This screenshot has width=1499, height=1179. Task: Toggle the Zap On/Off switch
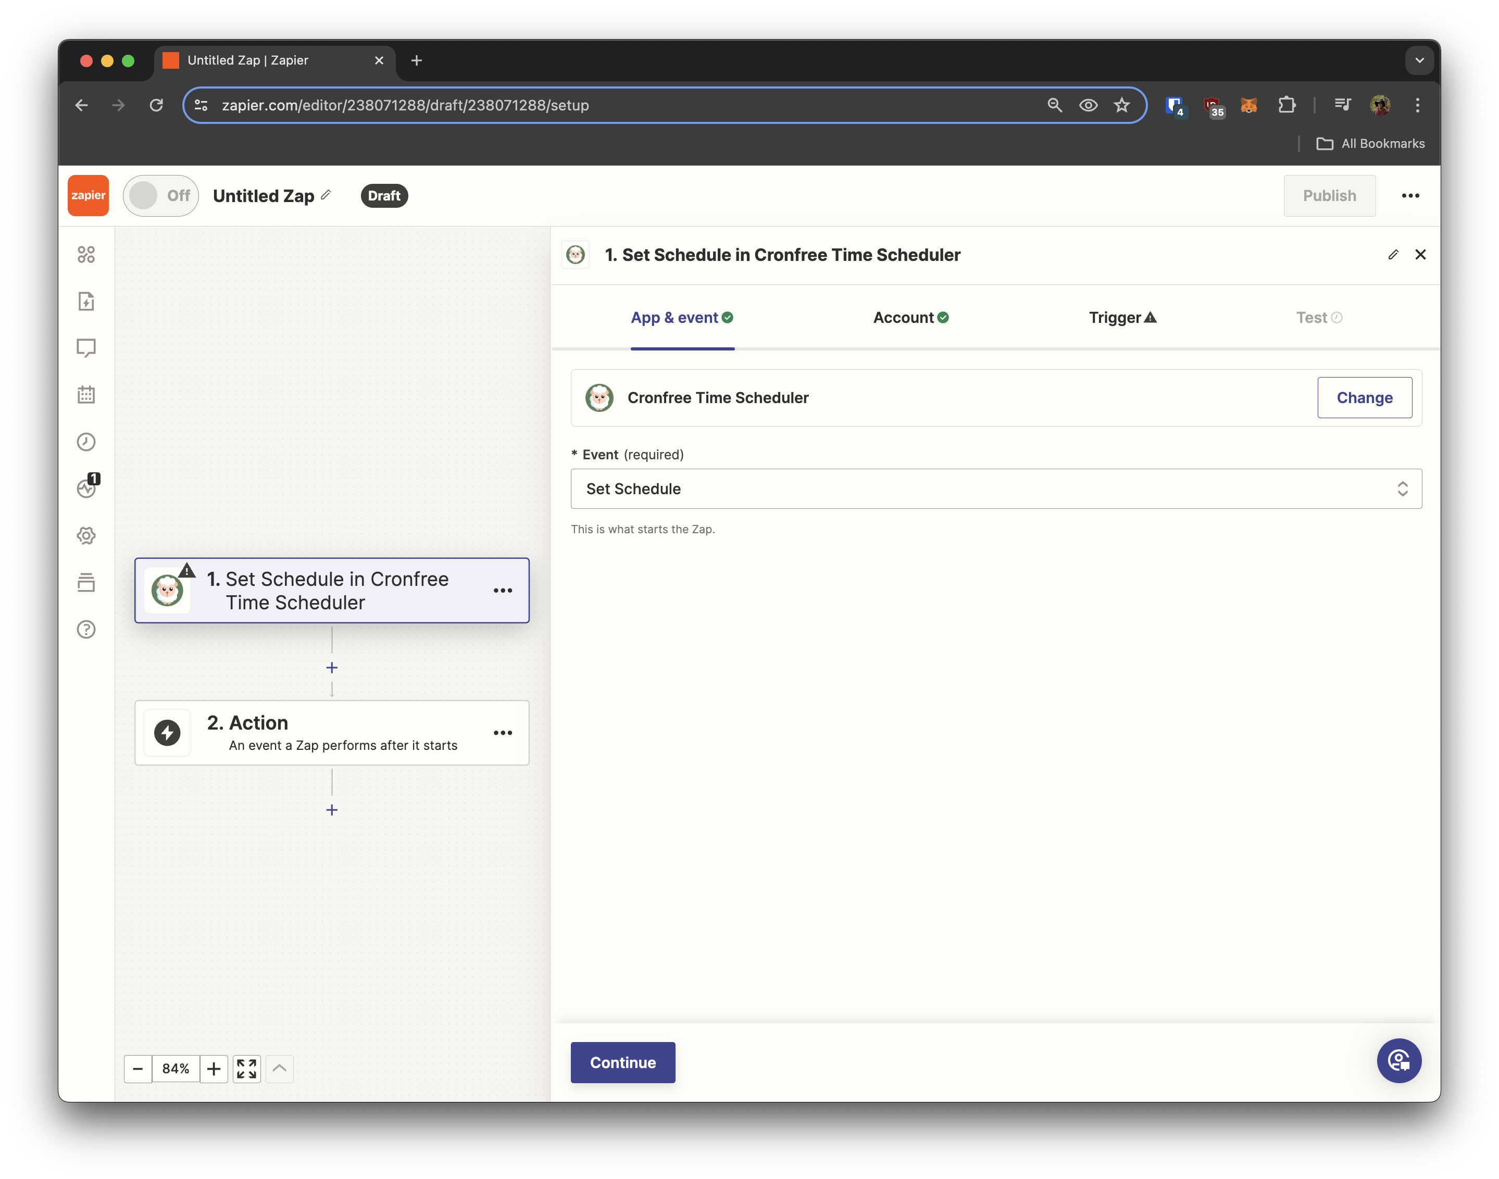click(161, 195)
